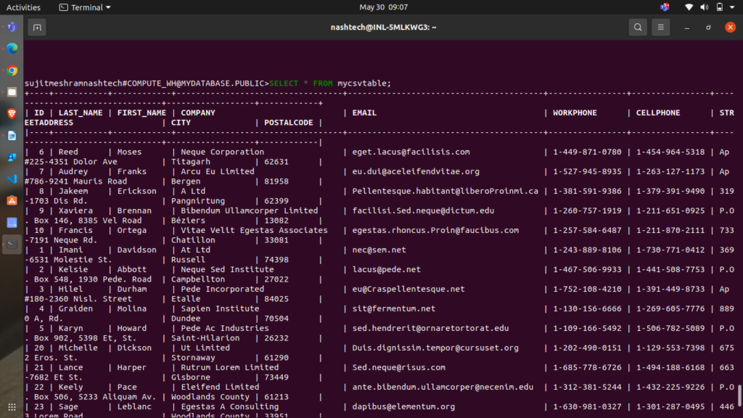
Task: Open LibreOffice Writer from the dock
Action: 12,136
